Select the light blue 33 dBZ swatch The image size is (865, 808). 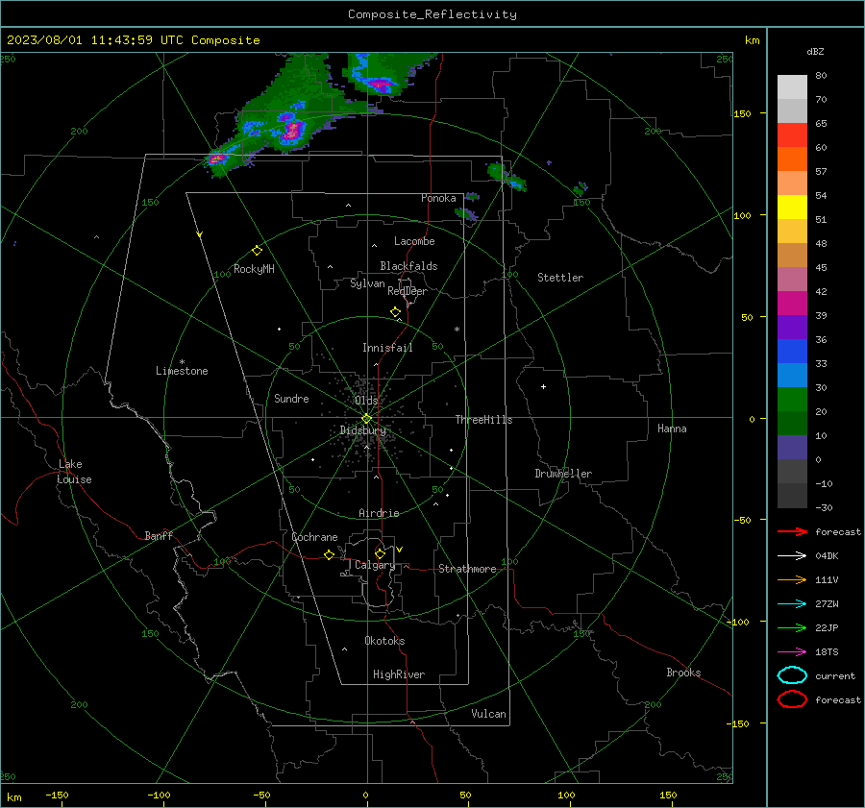tap(792, 375)
